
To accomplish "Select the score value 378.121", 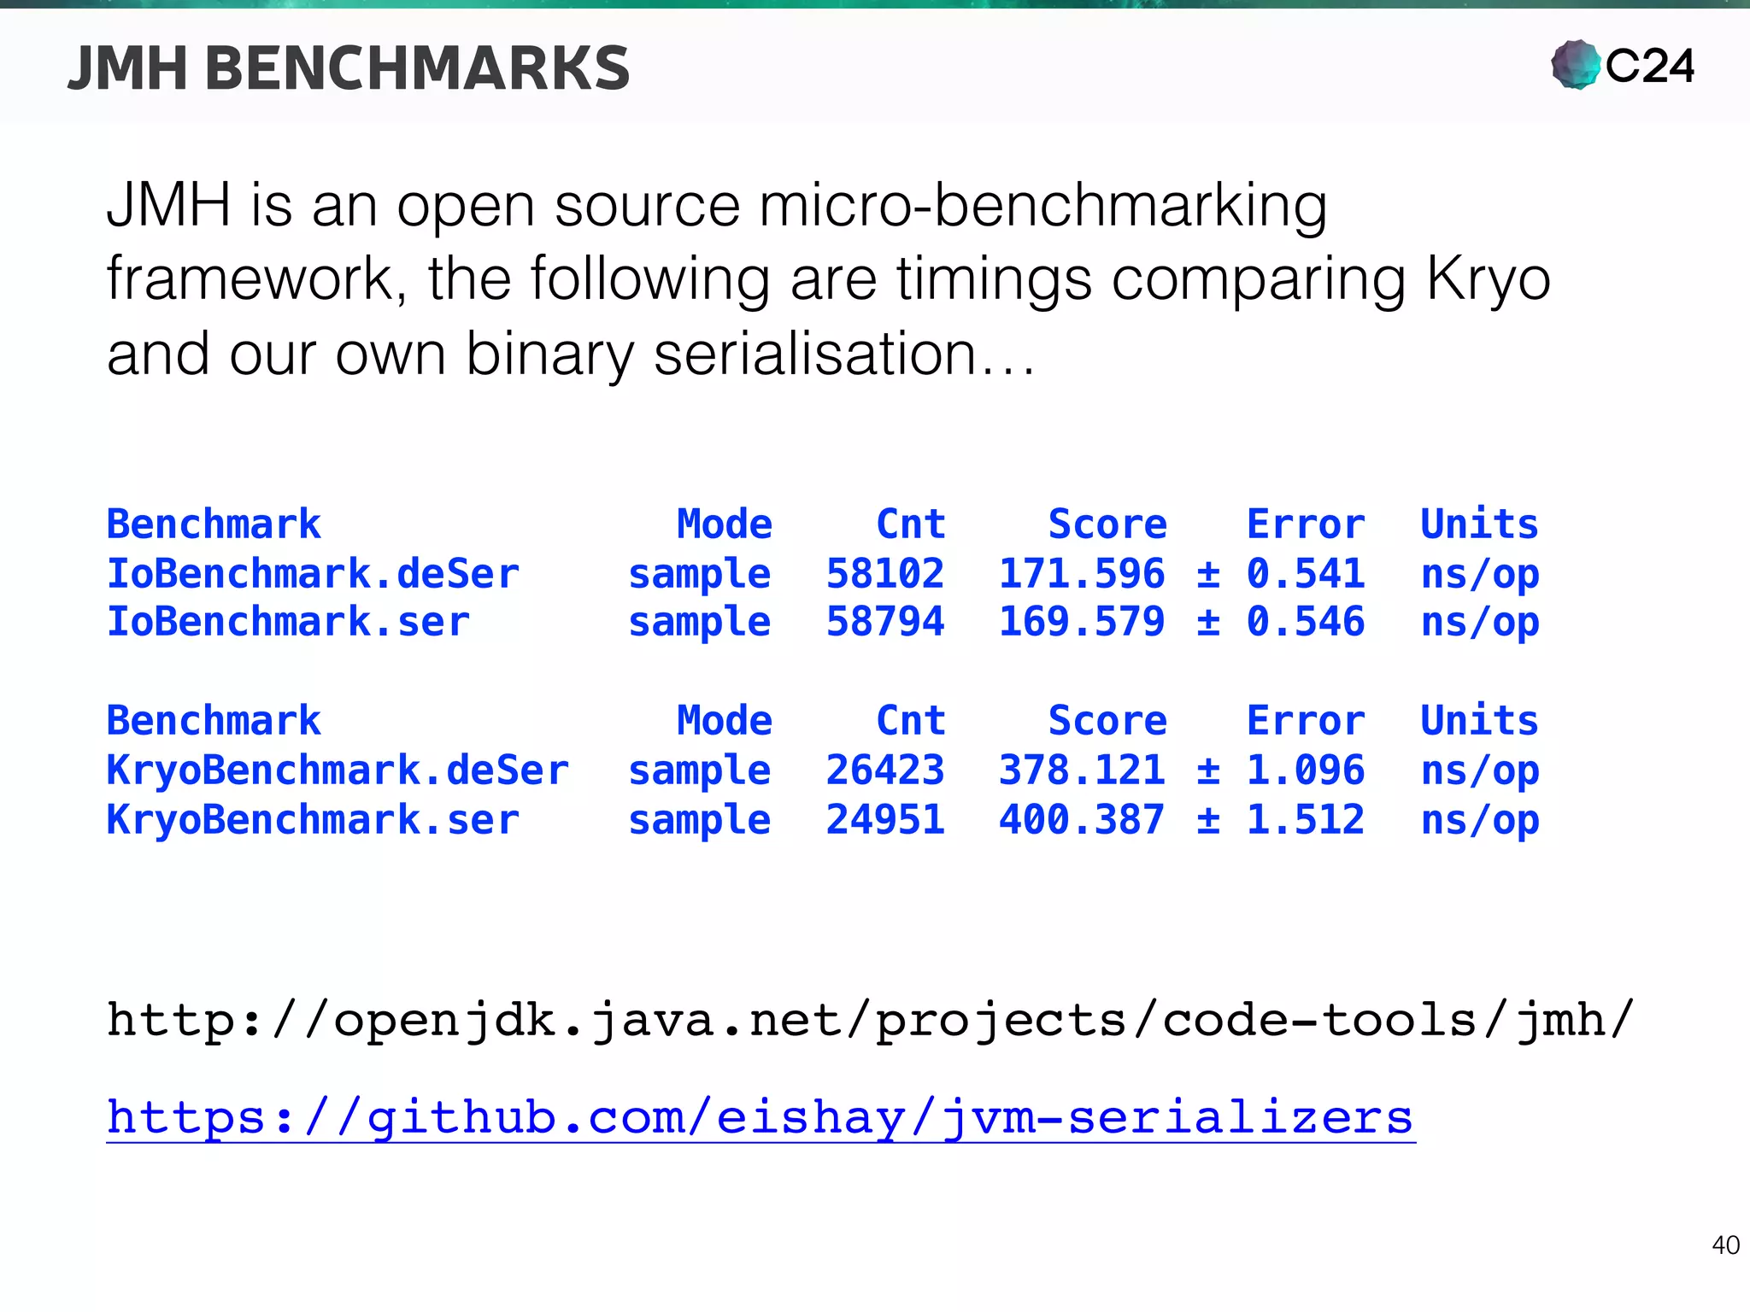I will 1082,770.
